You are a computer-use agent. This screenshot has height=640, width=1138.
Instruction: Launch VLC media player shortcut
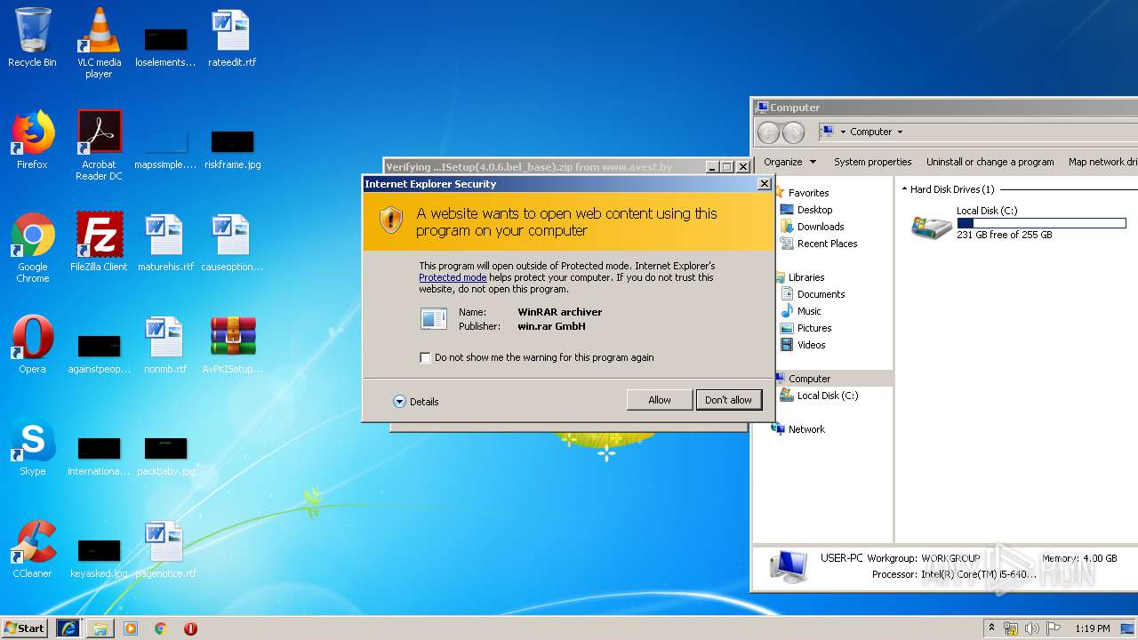coord(99,43)
